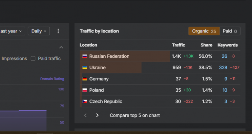
Task: Click the Domain Rating chart label
Action: click(52, 79)
